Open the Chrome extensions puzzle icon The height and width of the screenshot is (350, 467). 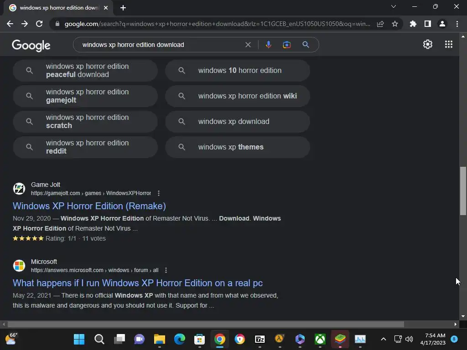tap(413, 24)
